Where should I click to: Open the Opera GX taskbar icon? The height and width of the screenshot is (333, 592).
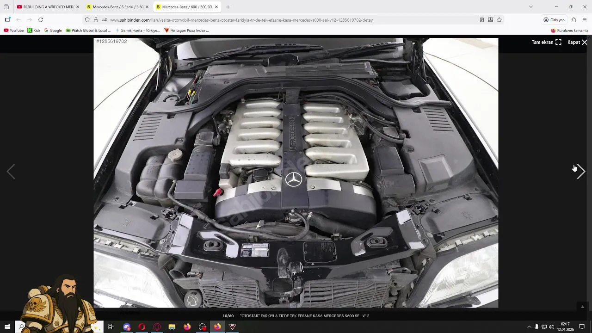[x=157, y=327]
